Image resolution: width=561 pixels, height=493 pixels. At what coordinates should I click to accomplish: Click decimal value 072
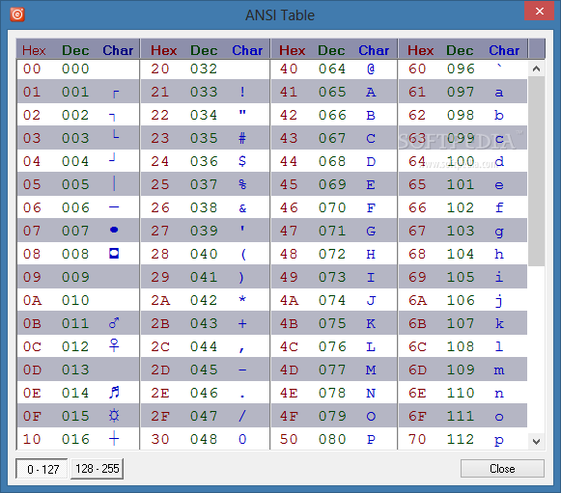[x=332, y=254]
